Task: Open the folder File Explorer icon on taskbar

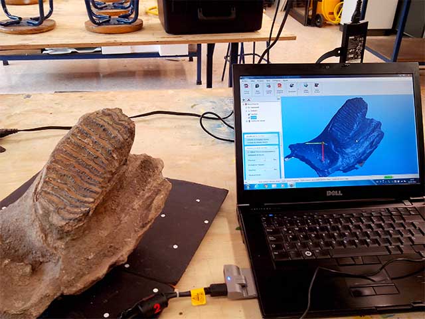Action: (274, 186)
